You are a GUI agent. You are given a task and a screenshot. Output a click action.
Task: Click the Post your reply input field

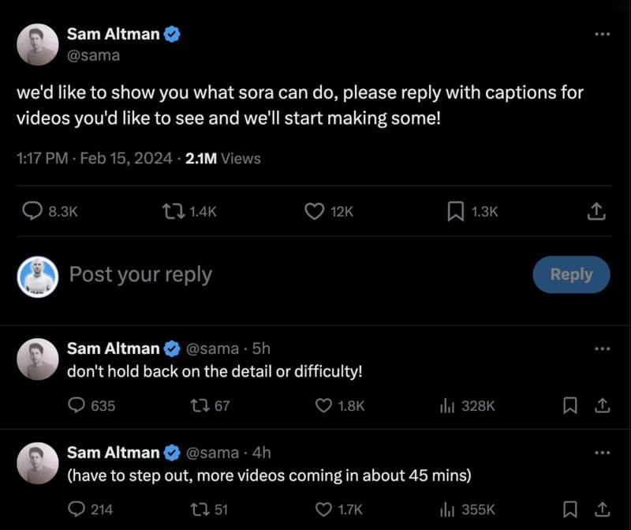pos(140,274)
